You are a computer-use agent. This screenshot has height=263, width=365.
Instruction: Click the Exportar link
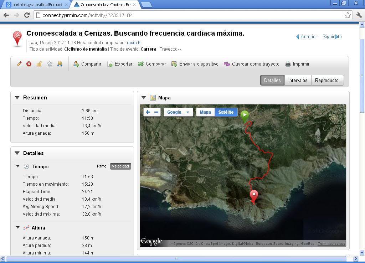coord(123,64)
